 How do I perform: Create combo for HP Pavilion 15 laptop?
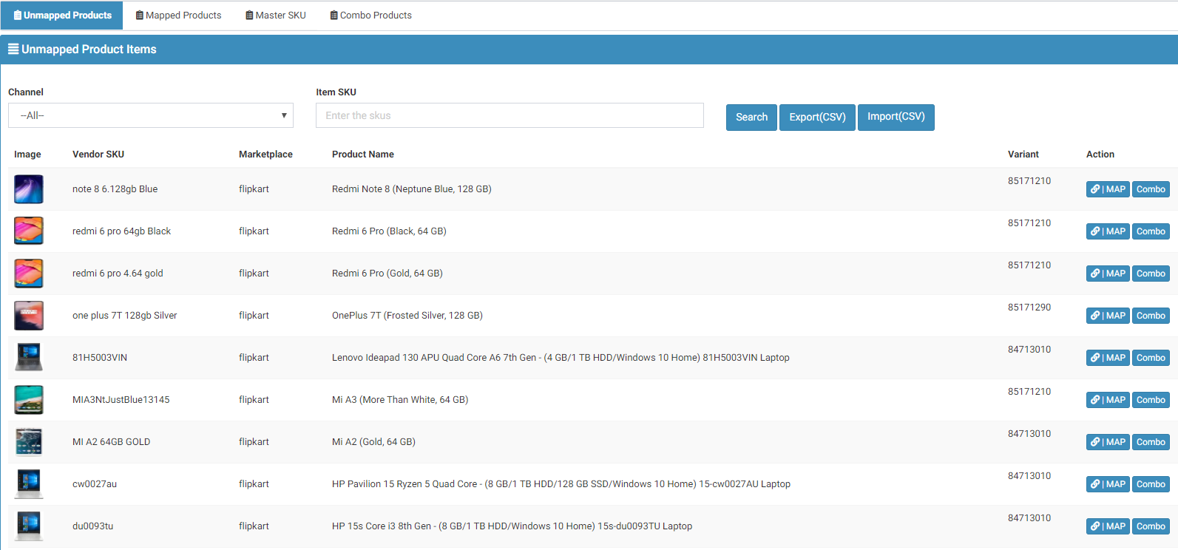[1151, 484]
